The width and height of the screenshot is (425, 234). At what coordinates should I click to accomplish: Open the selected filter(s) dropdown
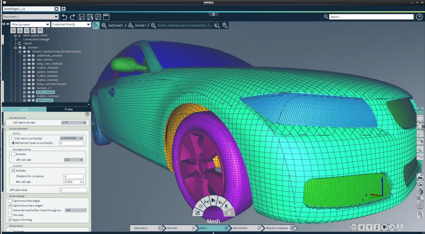89,24
